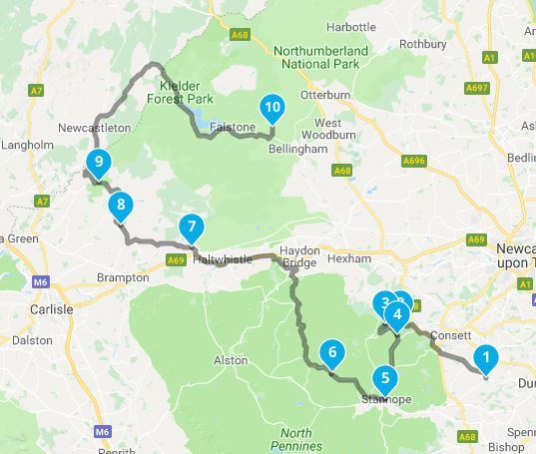Click the Kielder Forest Park label

coord(180,93)
